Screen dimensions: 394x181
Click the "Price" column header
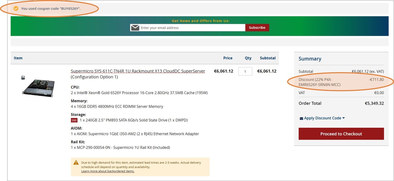[x=228, y=58]
